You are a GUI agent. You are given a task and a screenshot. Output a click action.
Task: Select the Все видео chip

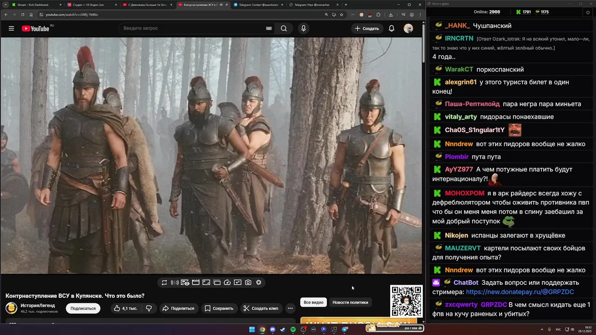tap(313, 302)
